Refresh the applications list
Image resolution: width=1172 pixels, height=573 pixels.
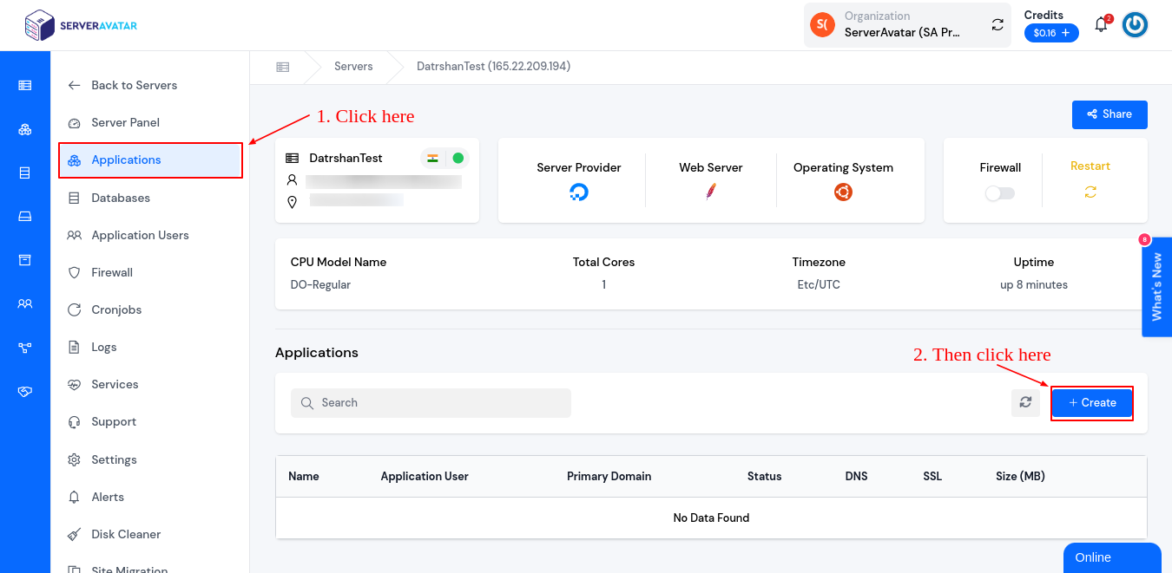pyautogui.click(x=1025, y=402)
